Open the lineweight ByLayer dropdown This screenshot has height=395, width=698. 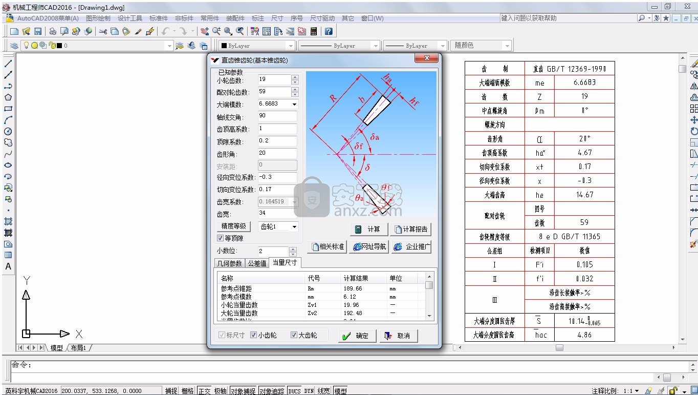pyautogui.click(x=443, y=46)
